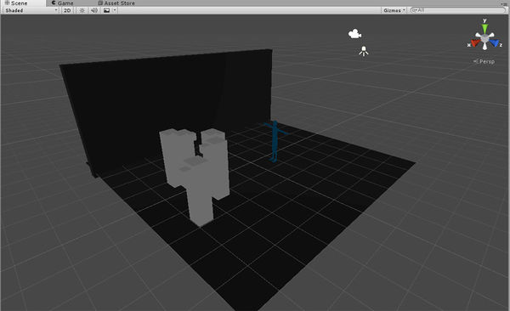Image resolution: width=510 pixels, height=311 pixels.
Task: Switch to the Asset Store tab
Action: point(116,3)
